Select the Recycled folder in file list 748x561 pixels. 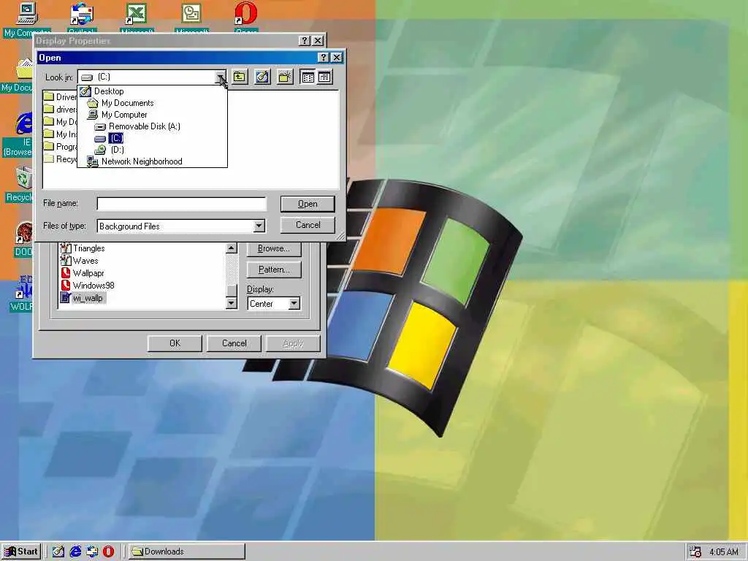[60, 159]
